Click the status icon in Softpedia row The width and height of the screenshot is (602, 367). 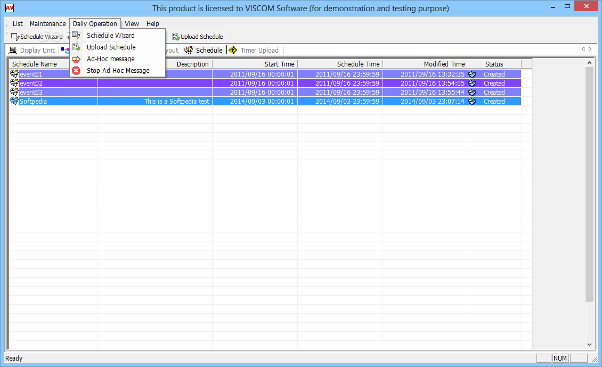pyautogui.click(x=472, y=102)
